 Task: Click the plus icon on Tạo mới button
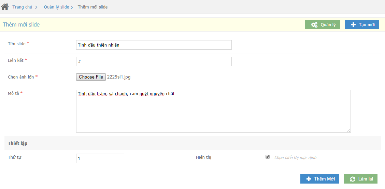coord(353,25)
